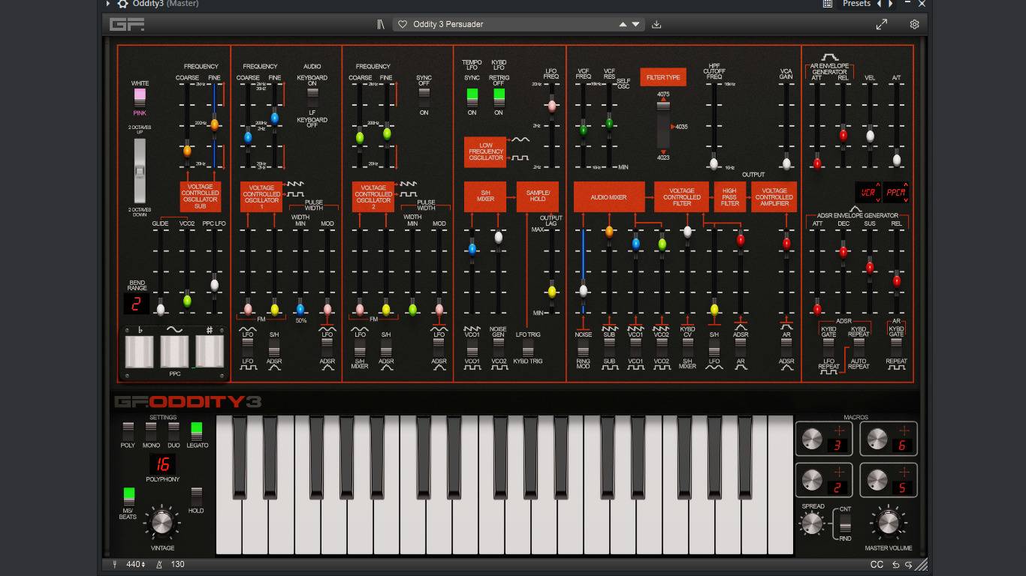Open the preset browser library icon
The image size is (1026, 576).
point(381,24)
